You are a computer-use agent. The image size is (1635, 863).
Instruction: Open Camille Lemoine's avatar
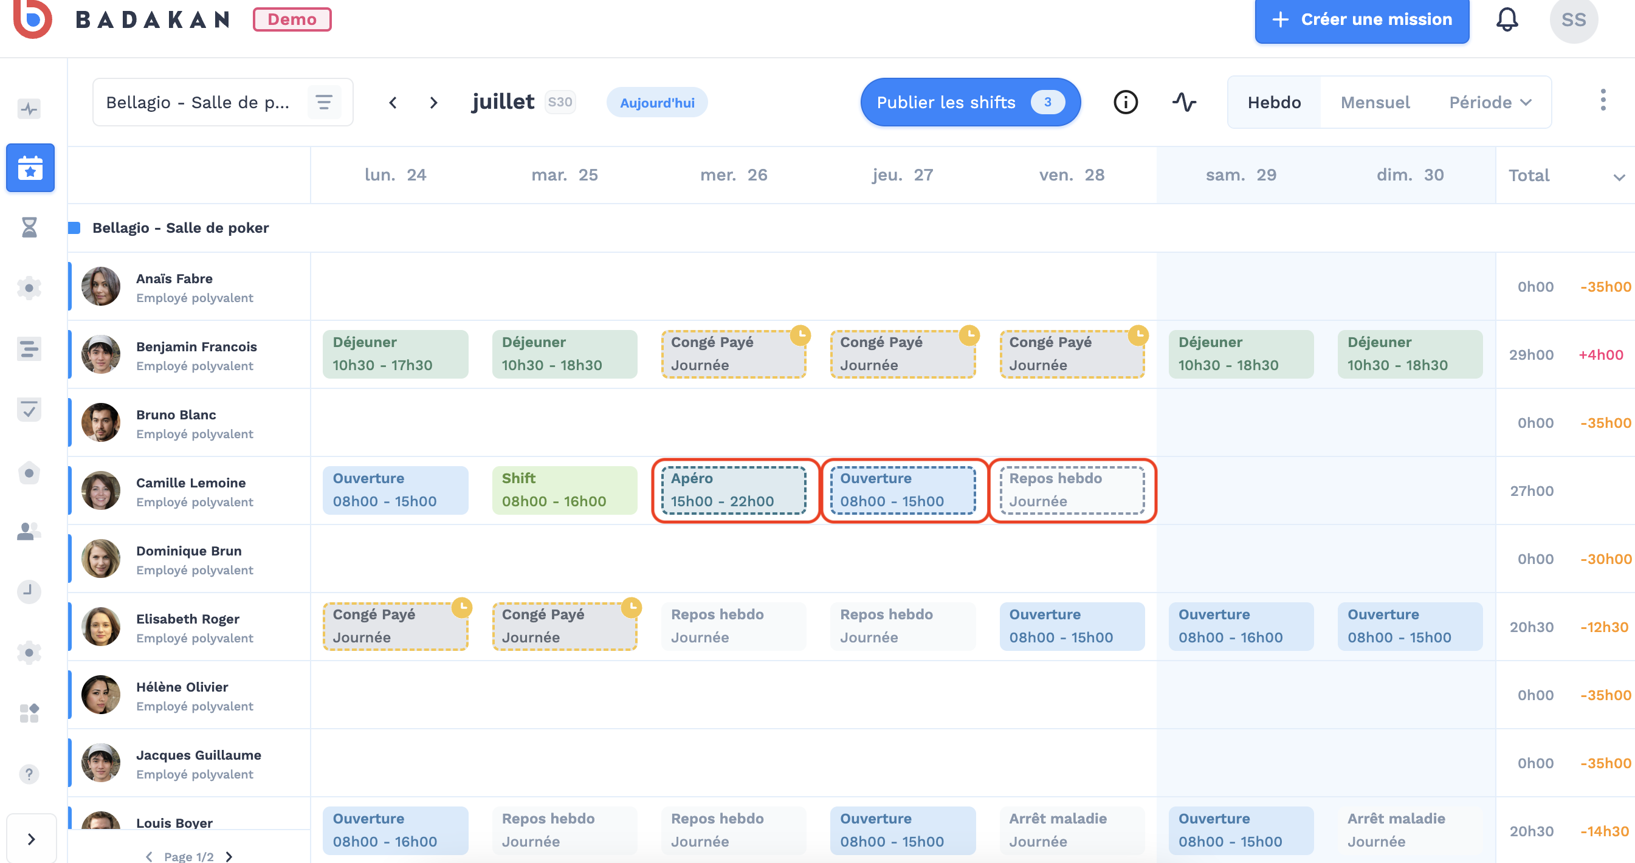pyautogui.click(x=100, y=490)
